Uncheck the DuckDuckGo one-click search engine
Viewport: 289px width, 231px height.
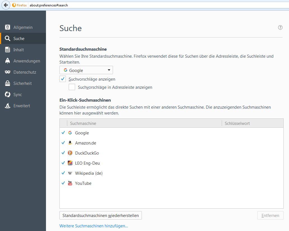63,153
